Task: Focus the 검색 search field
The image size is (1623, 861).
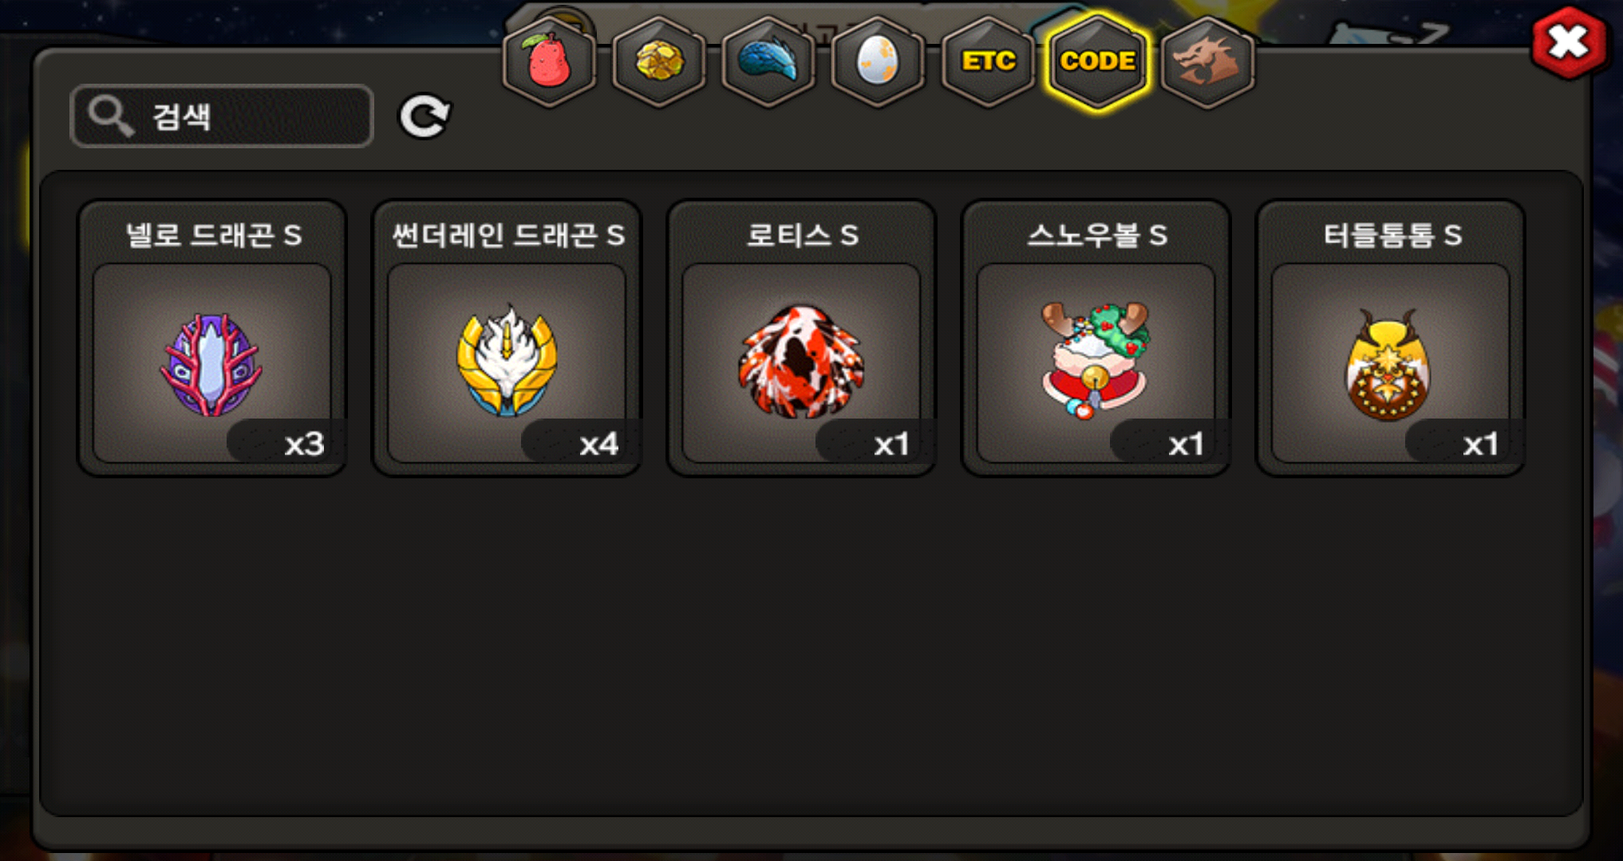Action: point(222,116)
